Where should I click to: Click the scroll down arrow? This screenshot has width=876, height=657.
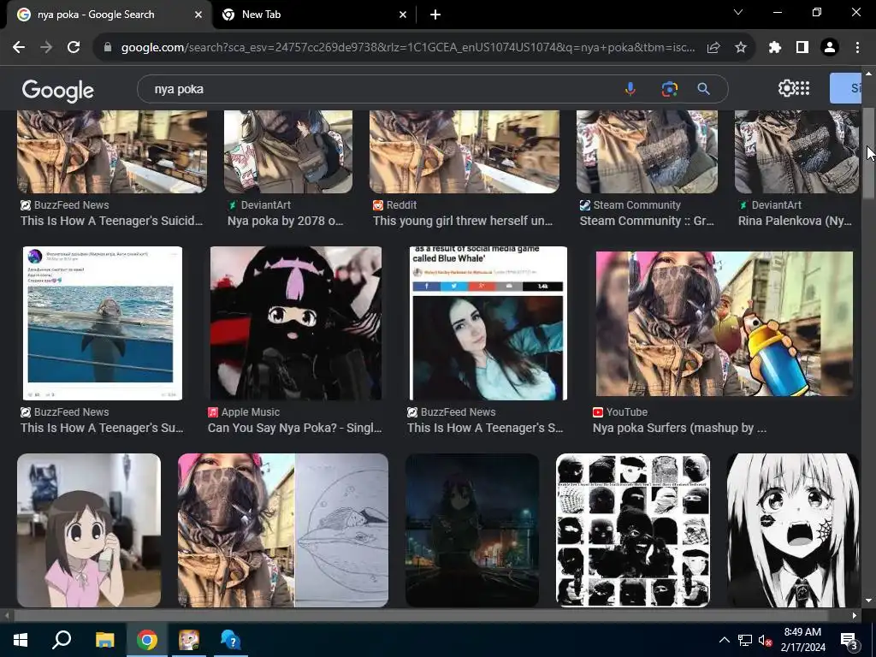pyautogui.click(x=868, y=601)
